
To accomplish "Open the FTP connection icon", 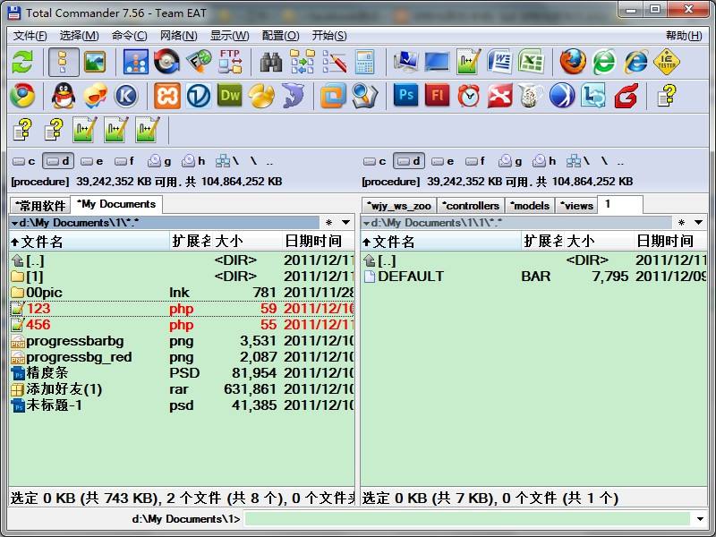I will [231, 62].
